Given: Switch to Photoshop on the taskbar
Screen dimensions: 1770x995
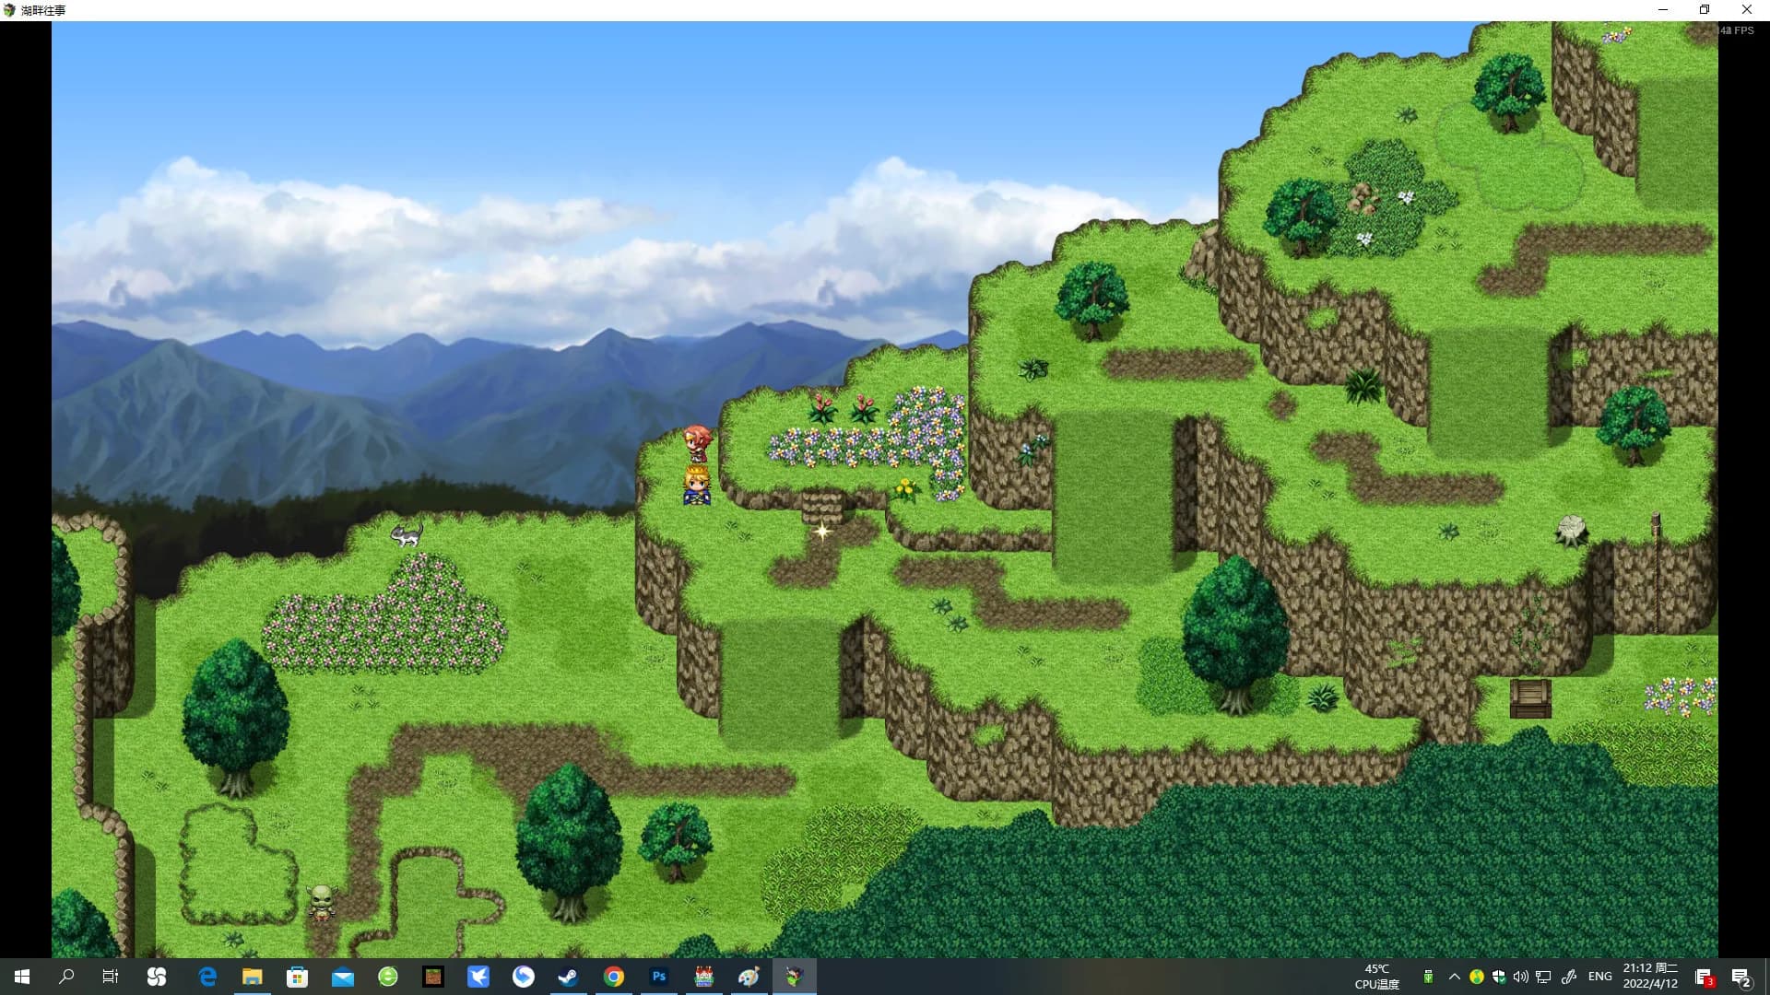Looking at the screenshot, I should click(659, 977).
